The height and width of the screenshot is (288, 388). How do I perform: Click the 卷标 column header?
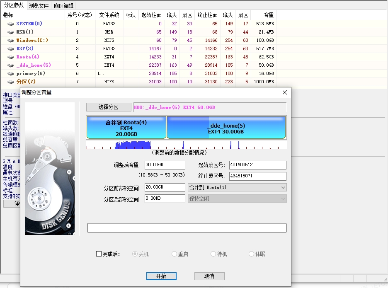click(33, 15)
